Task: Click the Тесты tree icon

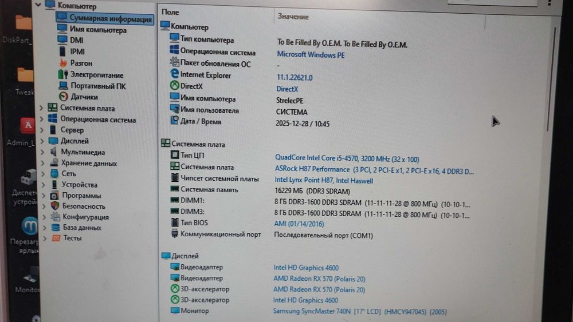Action: coord(56,238)
